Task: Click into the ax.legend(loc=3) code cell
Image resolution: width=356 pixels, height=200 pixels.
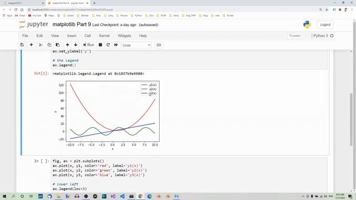Action: click(189, 175)
